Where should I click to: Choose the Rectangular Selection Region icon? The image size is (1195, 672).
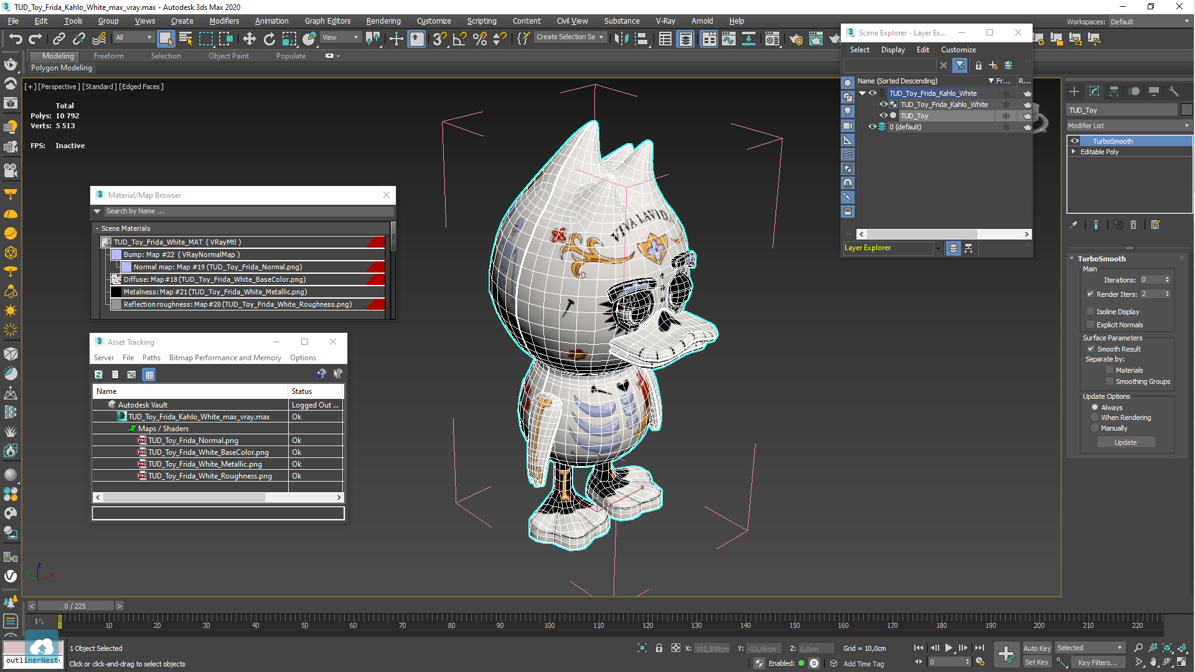point(205,39)
